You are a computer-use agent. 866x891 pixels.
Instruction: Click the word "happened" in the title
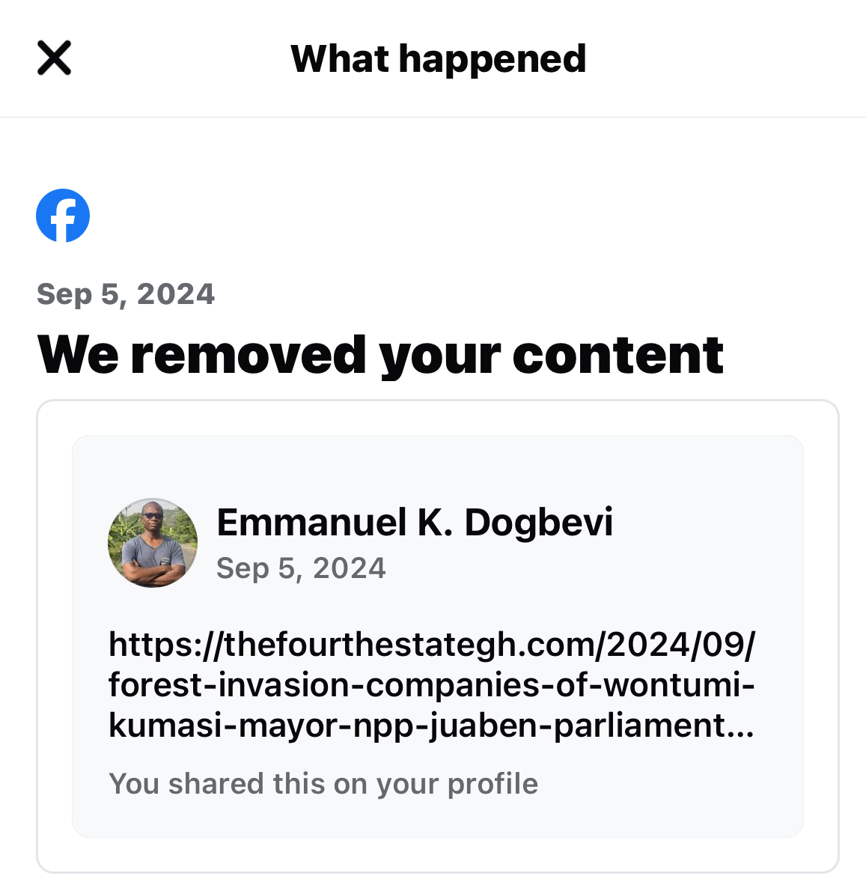tap(493, 59)
